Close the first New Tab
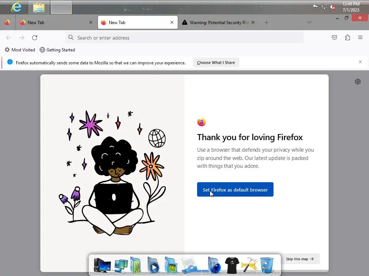The width and height of the screenshot is (369, 276). 91,22
